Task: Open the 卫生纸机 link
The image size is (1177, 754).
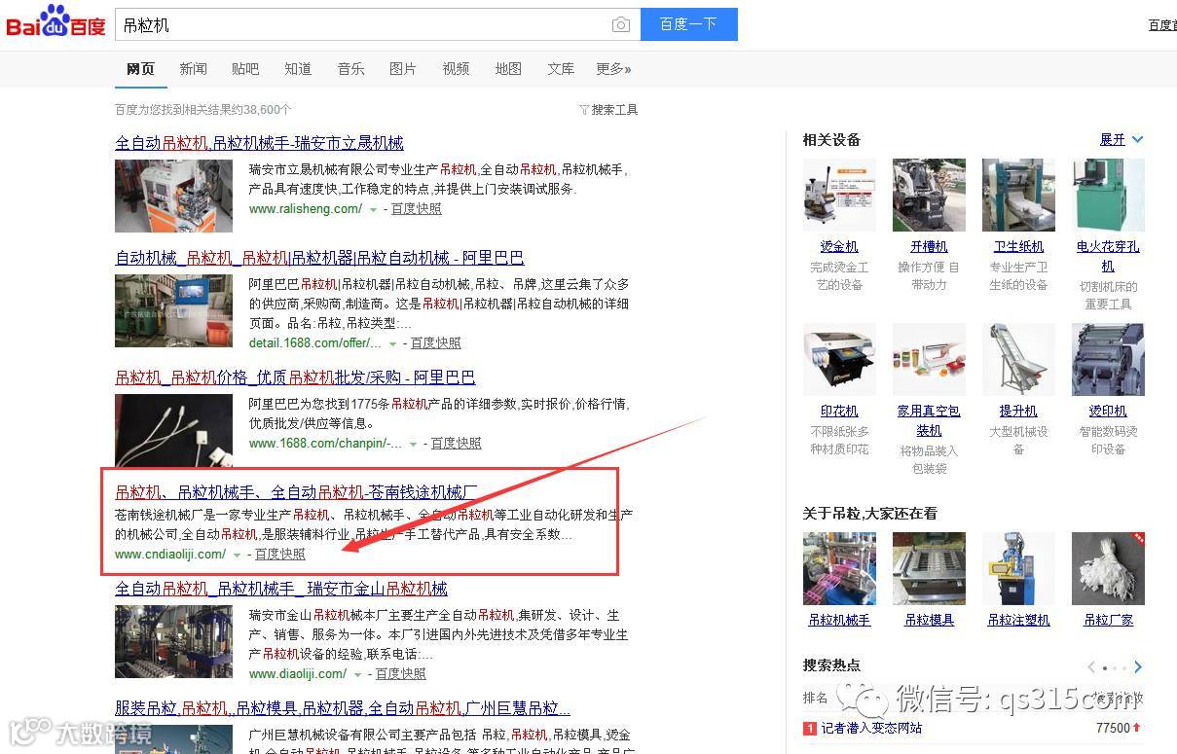Action: coord(1018,247)
